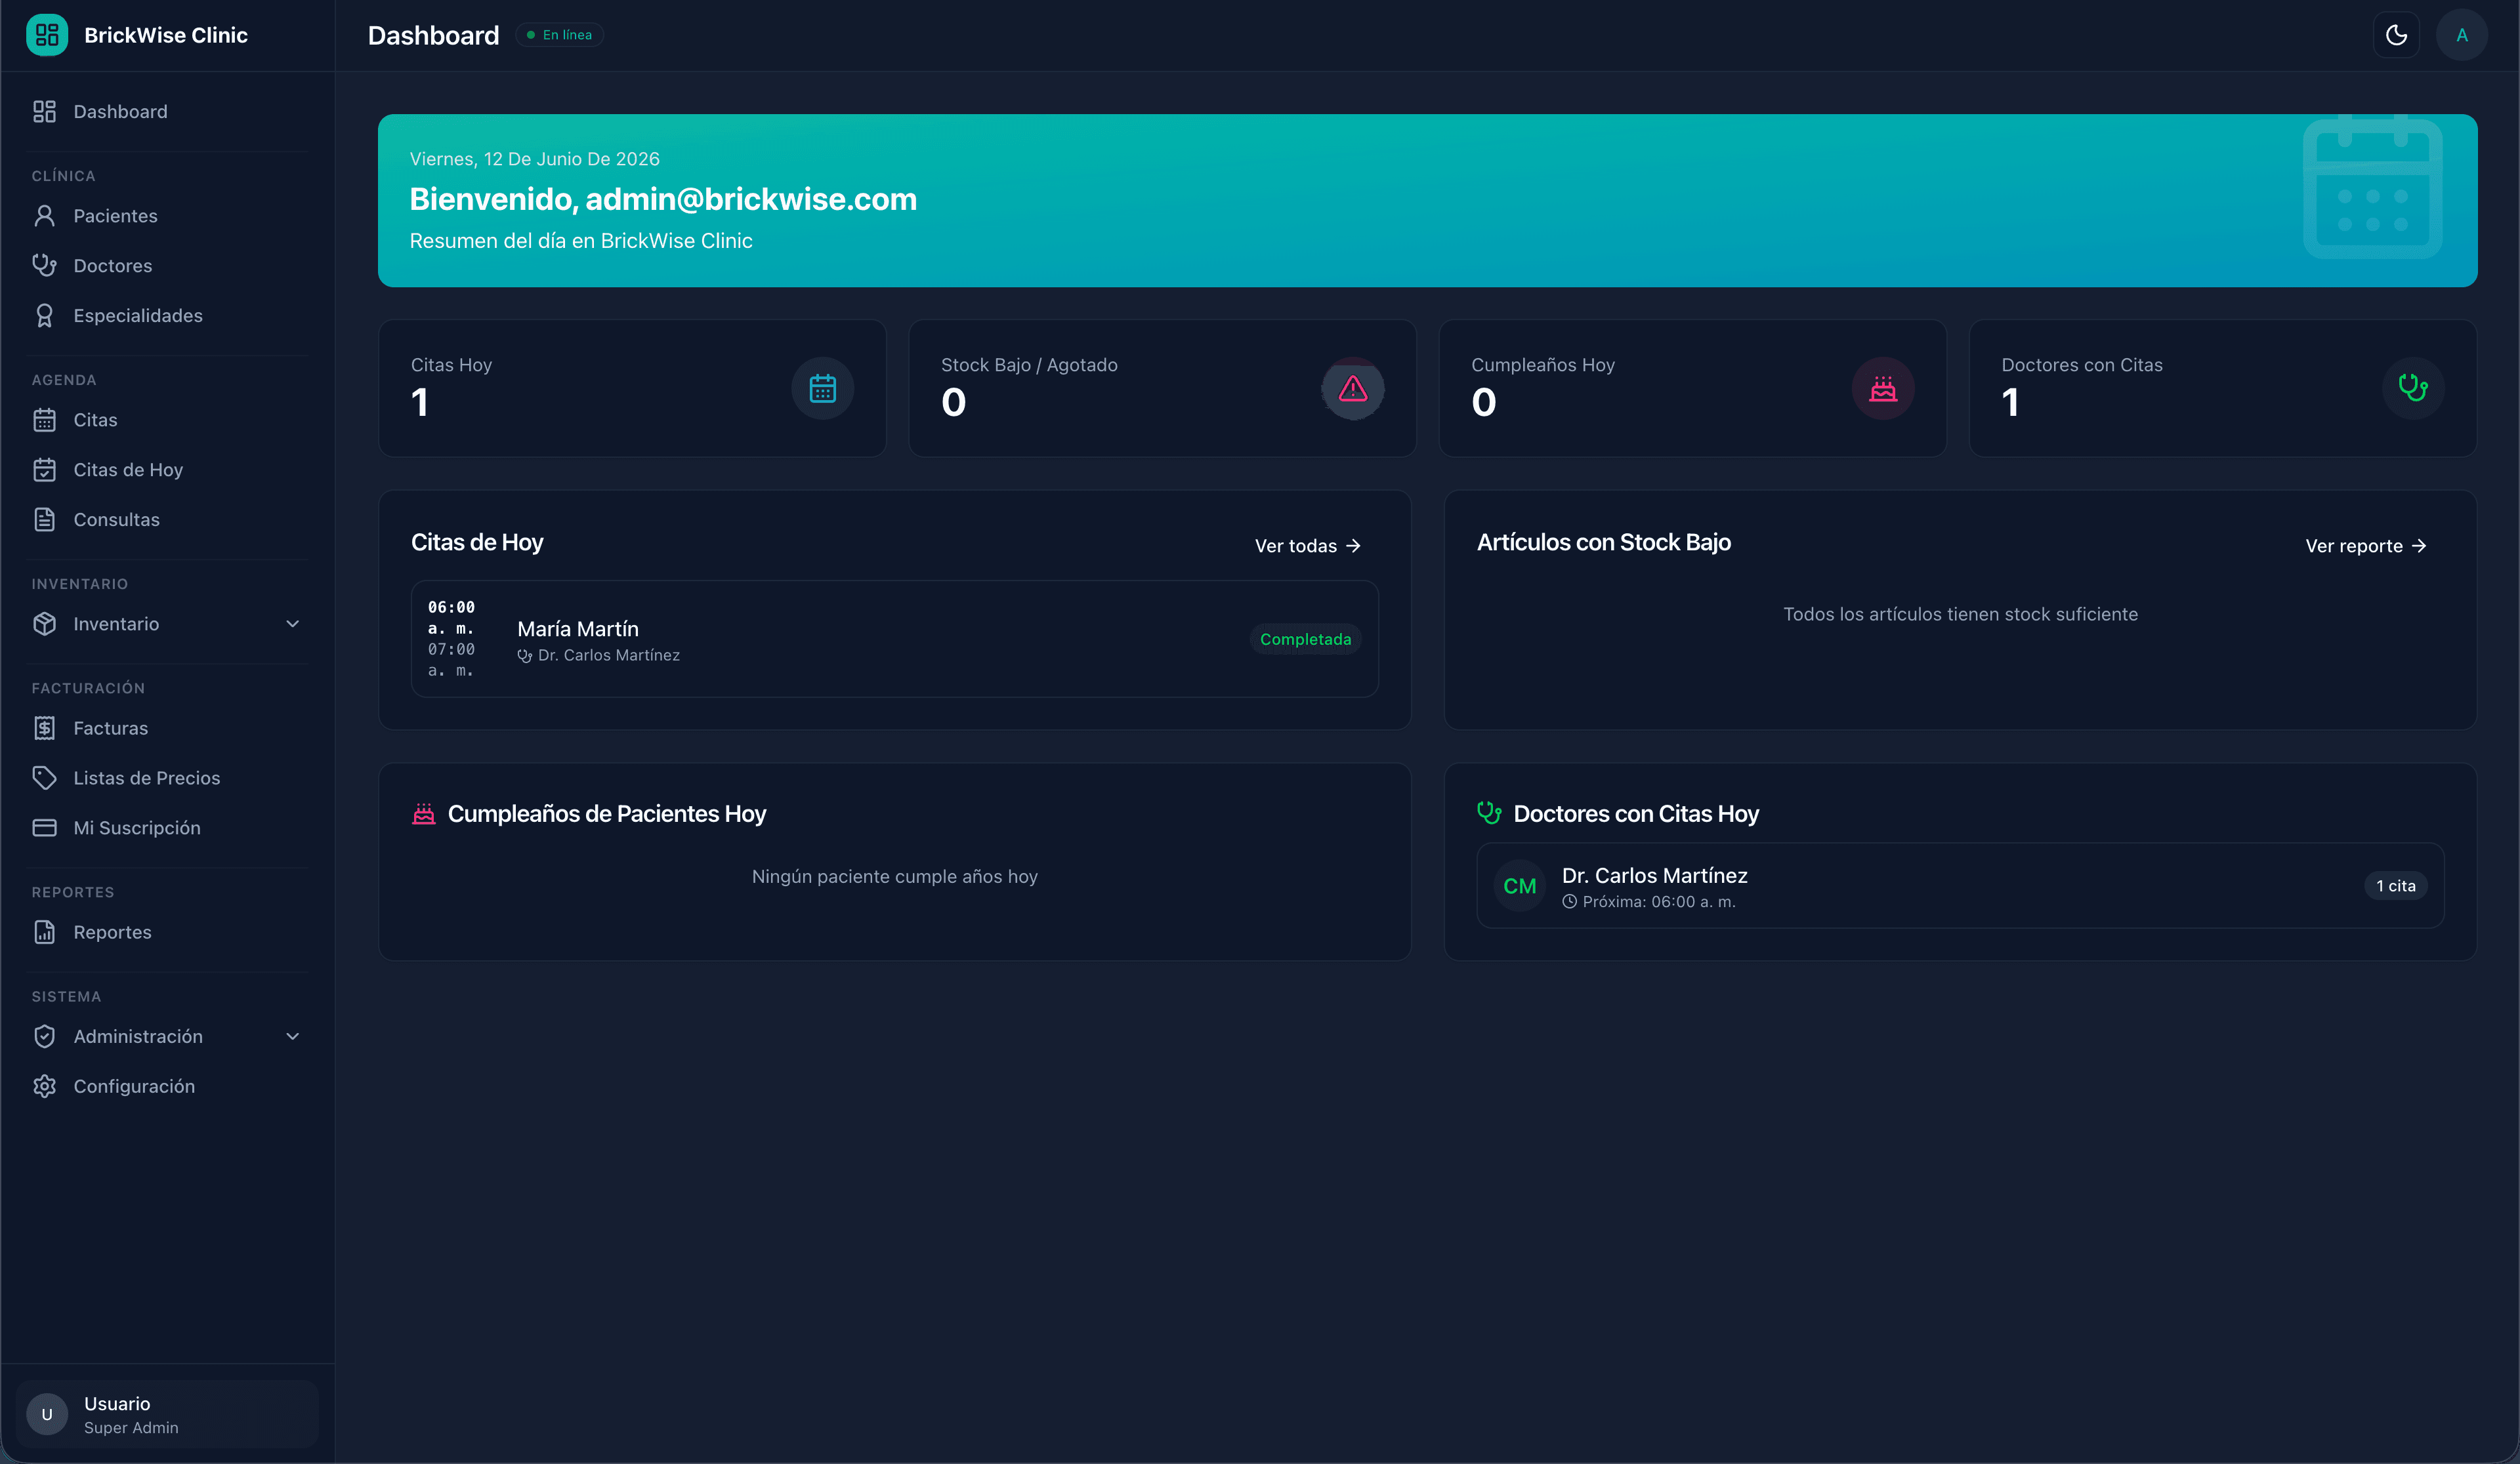Image resolution: width=2520 pixels, height=1464 pixels.
Task: Open Dr. Carlos Martínez doctor row
Action: (x=1960, y=885)
